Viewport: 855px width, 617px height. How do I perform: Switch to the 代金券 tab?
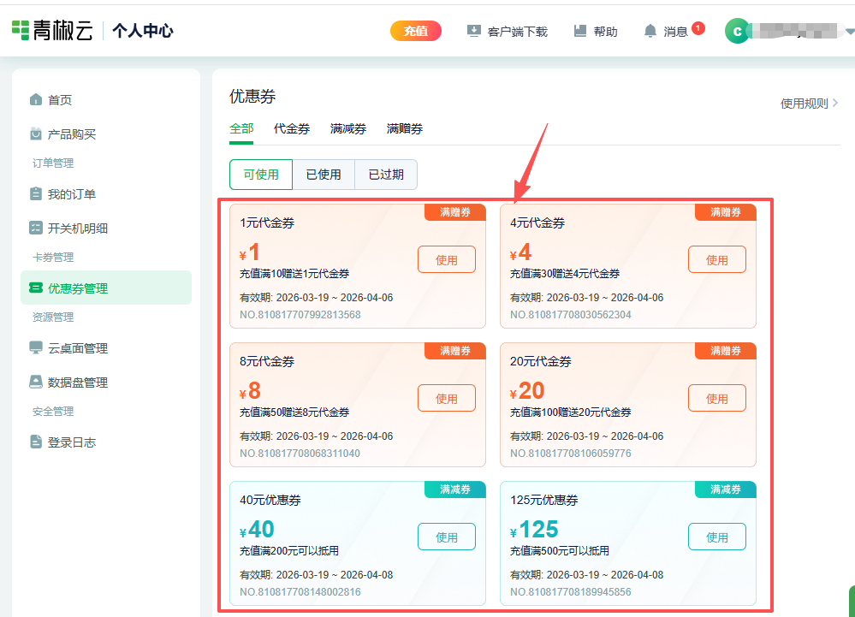(292, 129)
